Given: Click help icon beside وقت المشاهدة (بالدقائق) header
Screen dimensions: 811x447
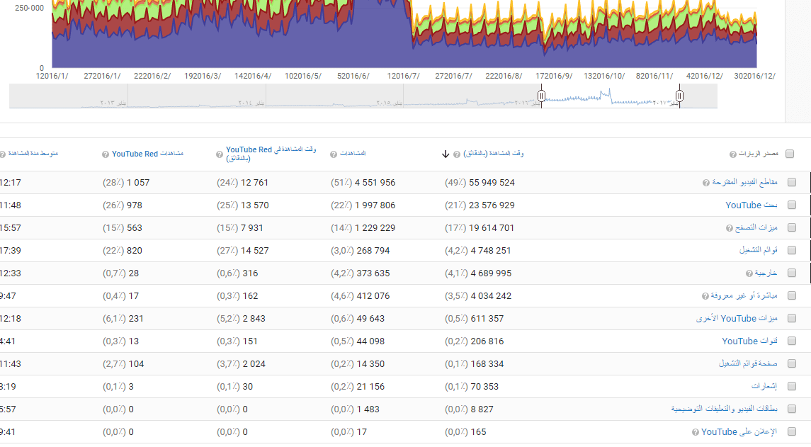Looking at the screenshot, I should coord(457,154).
